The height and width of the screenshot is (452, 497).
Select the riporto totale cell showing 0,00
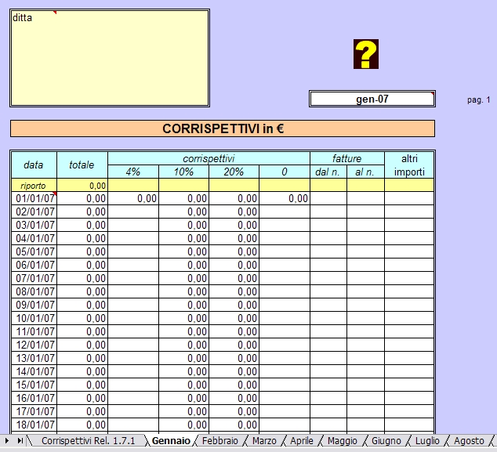tap(82, 186)
